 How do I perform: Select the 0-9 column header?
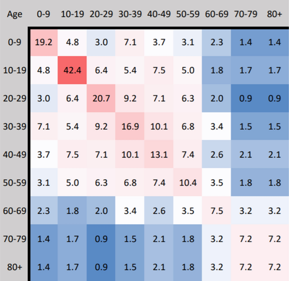pyautogui.click(x=43, y=14)
